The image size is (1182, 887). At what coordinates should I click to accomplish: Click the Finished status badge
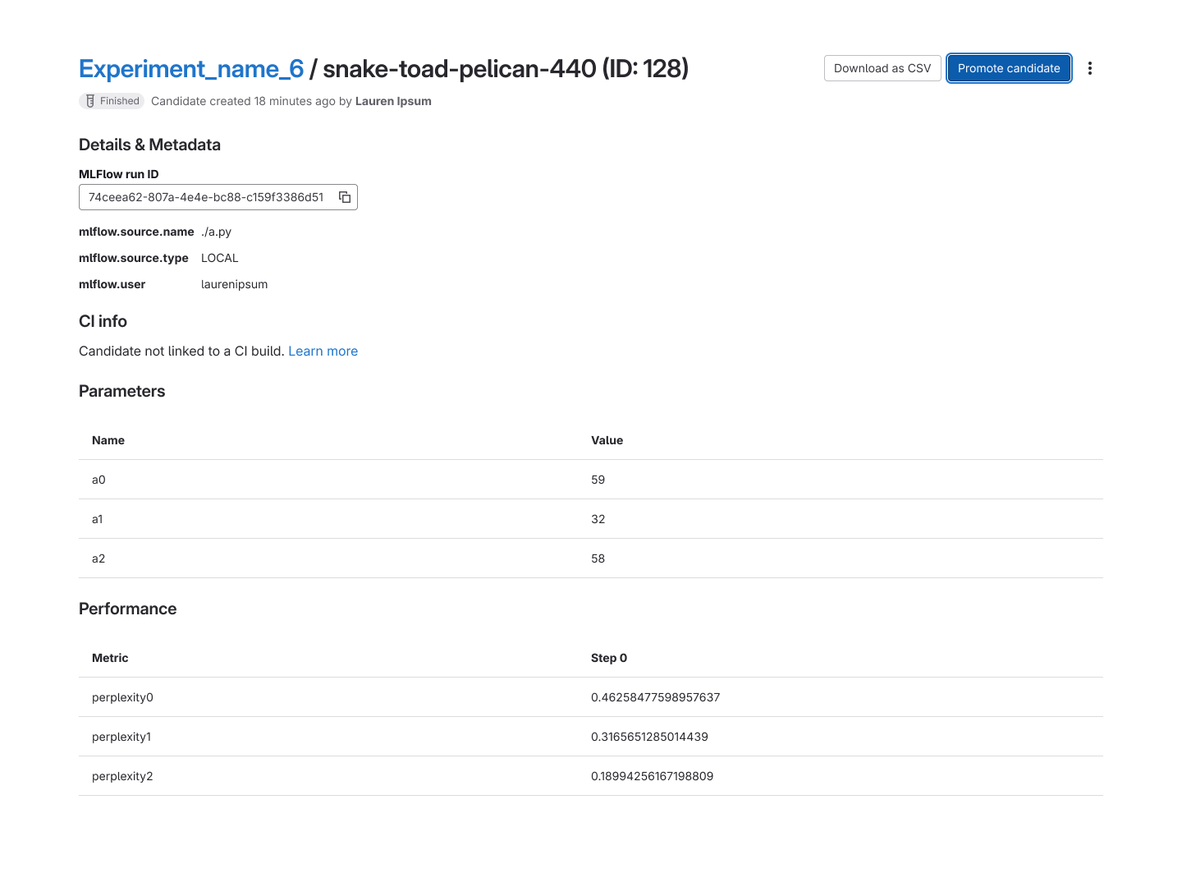112,101
